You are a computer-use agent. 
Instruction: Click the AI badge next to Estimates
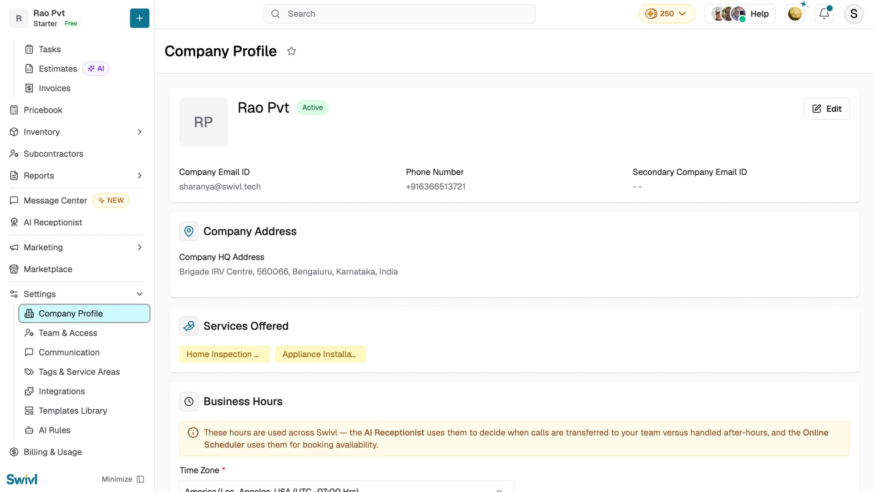(96, 69)
